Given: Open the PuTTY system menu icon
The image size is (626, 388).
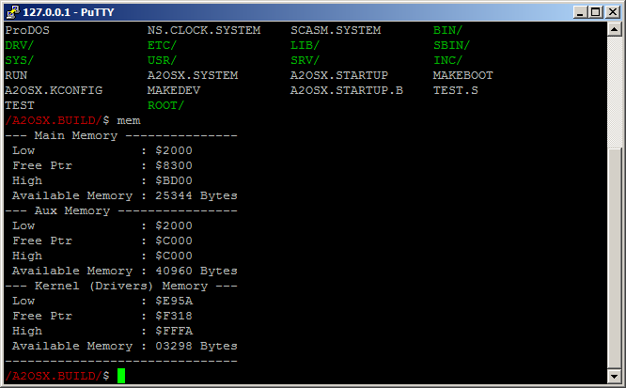Looking at the screenshot, I should click(x=12, y=12).
